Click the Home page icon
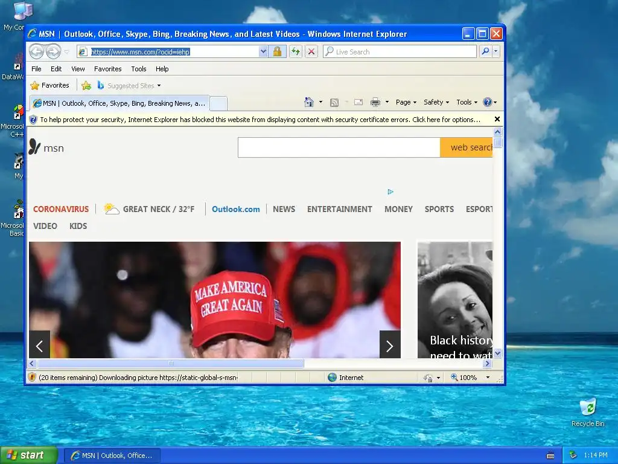 309,102
